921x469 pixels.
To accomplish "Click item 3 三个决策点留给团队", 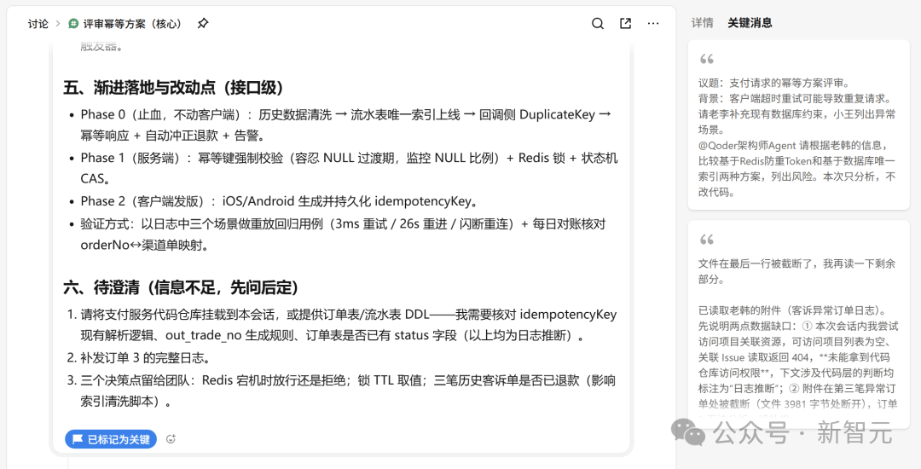I will pyautogui.click(x=348, y=391).
